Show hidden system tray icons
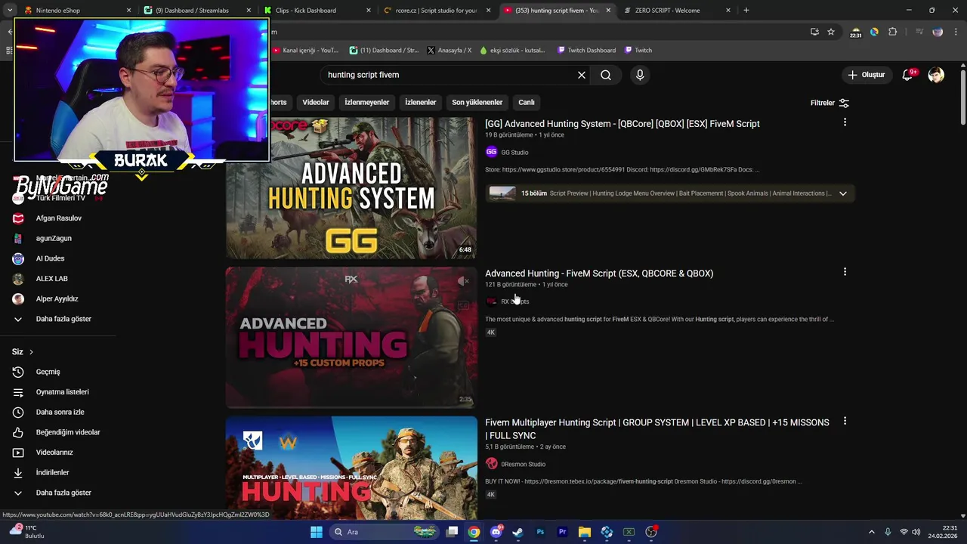This screenshot has height=544, width=967. point(873,532)
